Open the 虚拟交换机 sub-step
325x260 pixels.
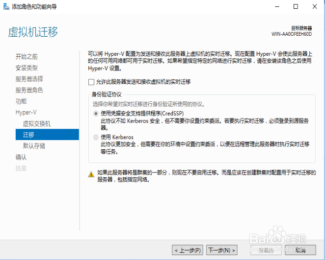coord(37,123)
